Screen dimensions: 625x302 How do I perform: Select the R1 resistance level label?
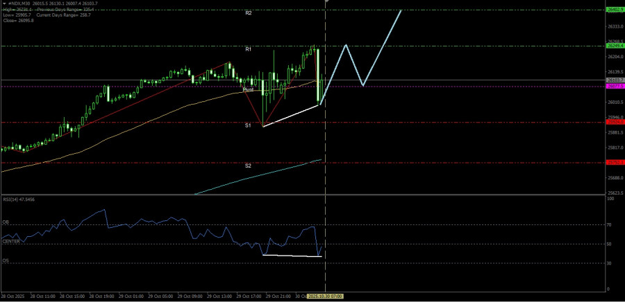[x=248, y=49]
